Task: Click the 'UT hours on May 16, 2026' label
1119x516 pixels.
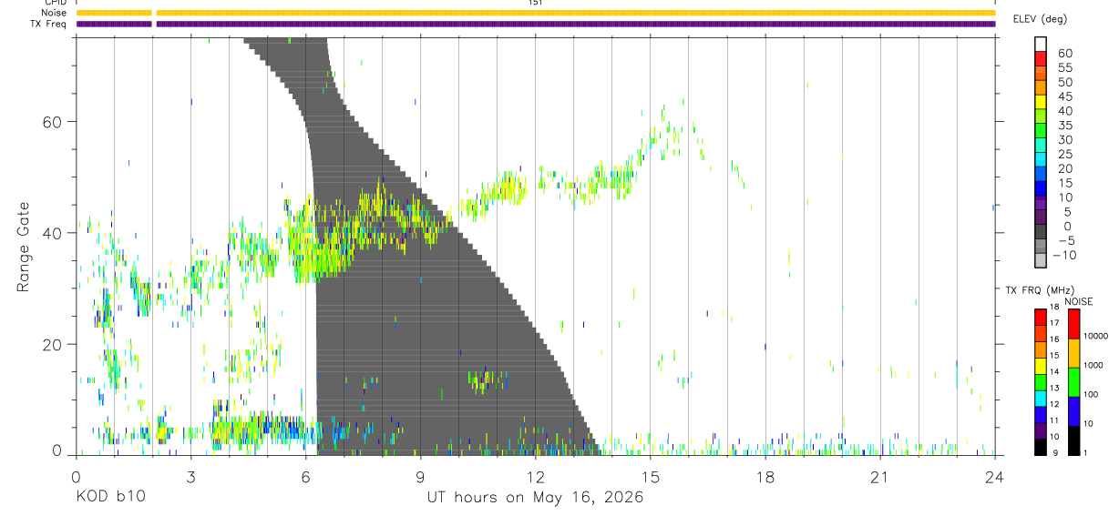Action: click(535, 497)
